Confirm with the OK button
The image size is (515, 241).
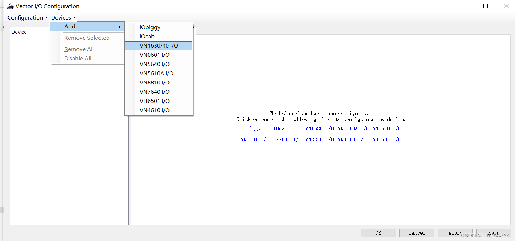click(x=379, y=233)
